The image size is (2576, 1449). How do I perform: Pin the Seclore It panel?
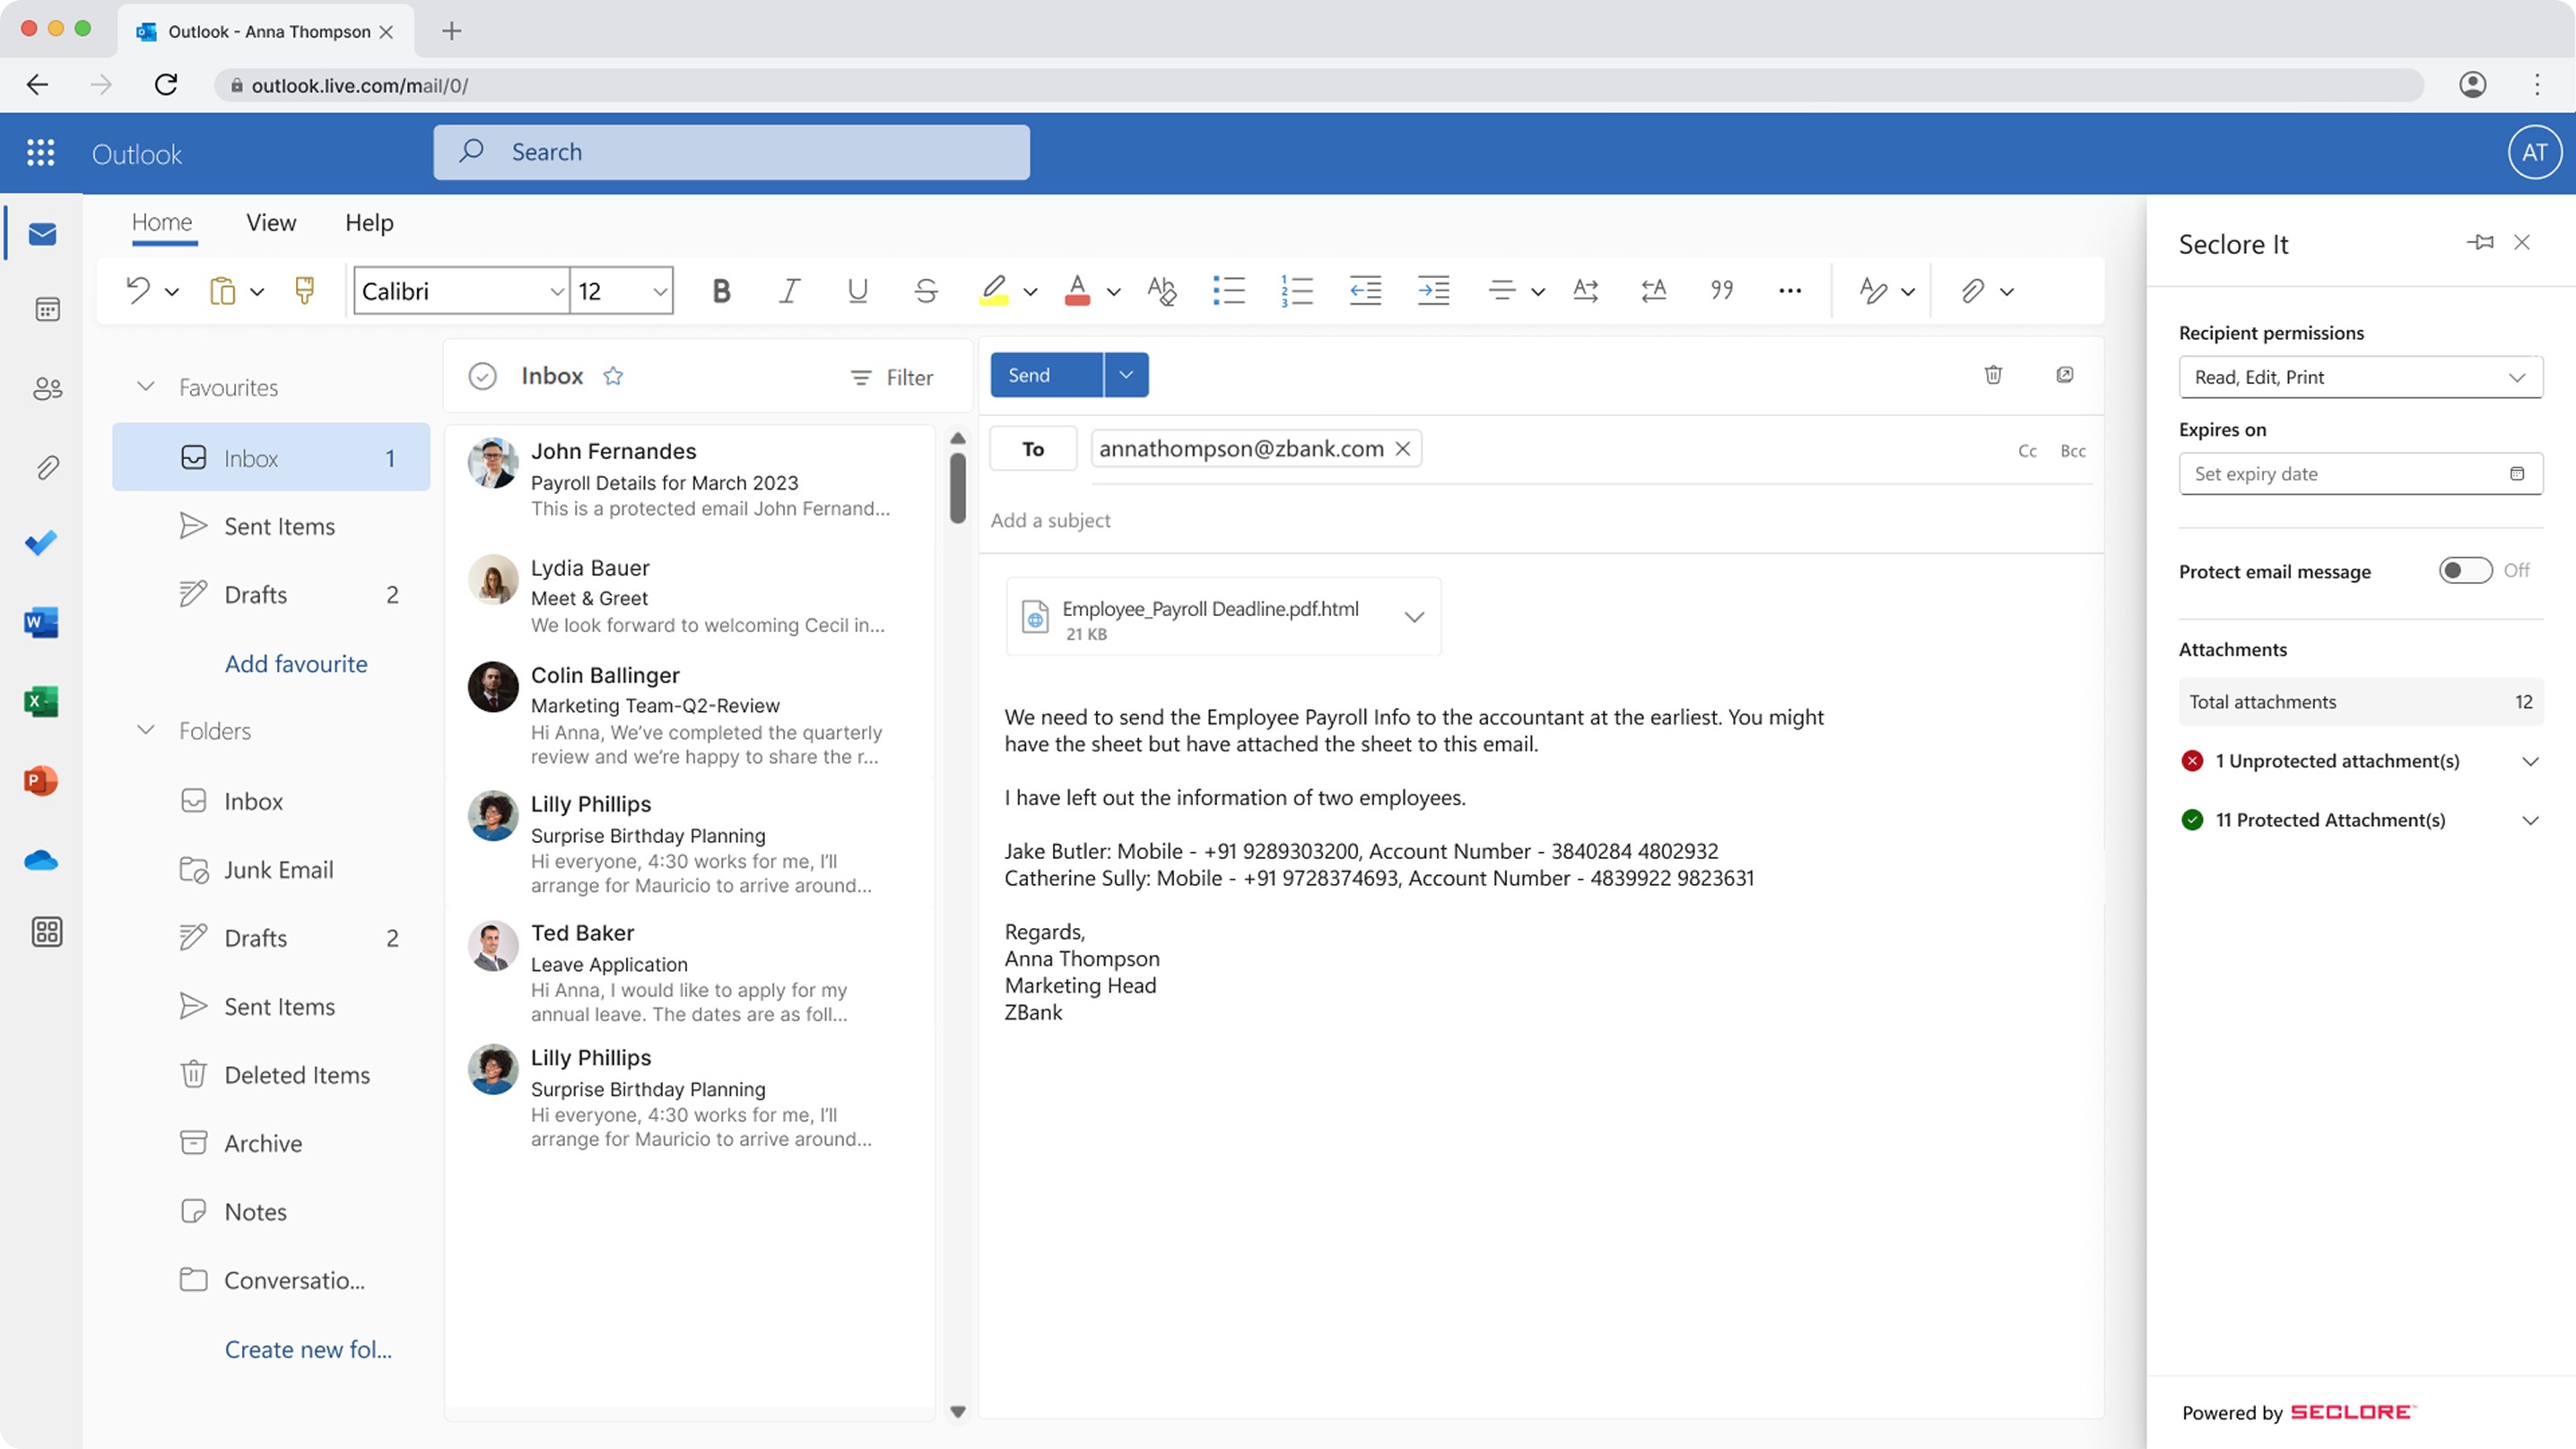tap(2480, 243)
